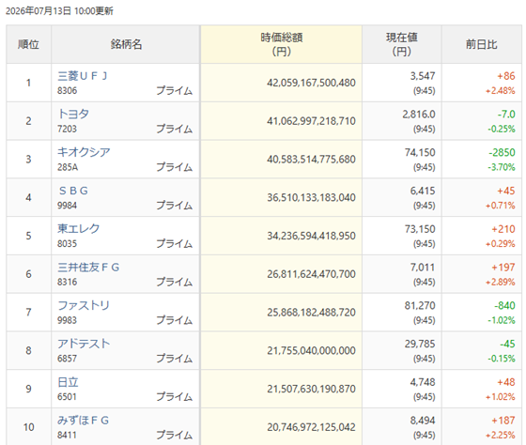The image size is (526, 445).
Task: Select current price 3,547
Action: click(x=423, y=76)
